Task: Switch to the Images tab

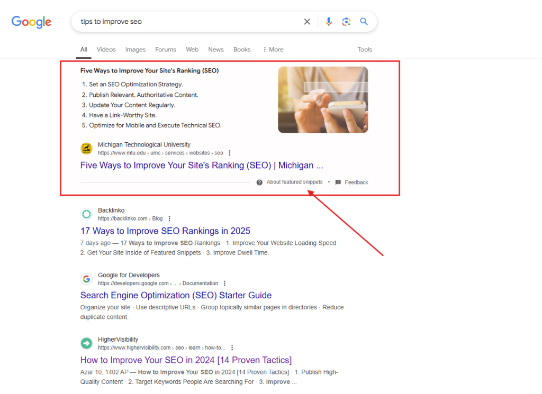Action: click(135, 49)
